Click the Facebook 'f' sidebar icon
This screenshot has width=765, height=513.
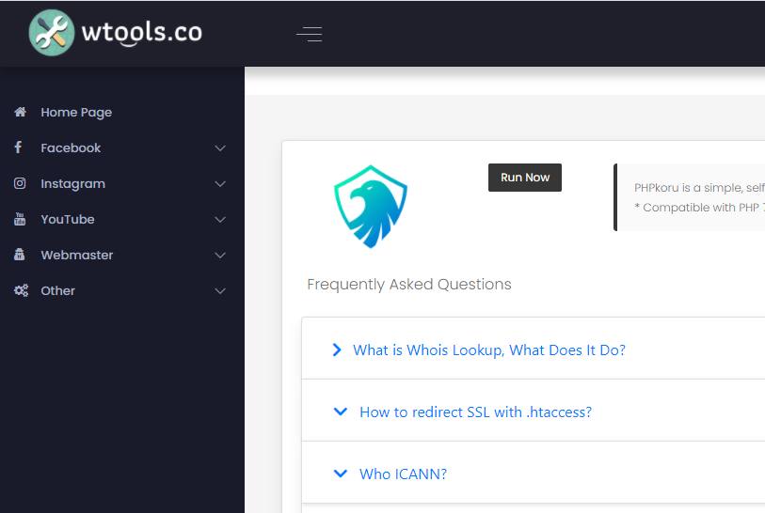[18, 148]
